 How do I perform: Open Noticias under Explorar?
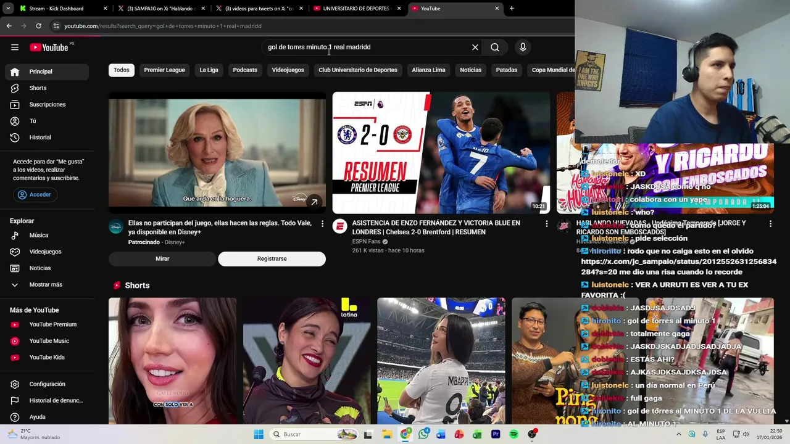coord(47,268)
